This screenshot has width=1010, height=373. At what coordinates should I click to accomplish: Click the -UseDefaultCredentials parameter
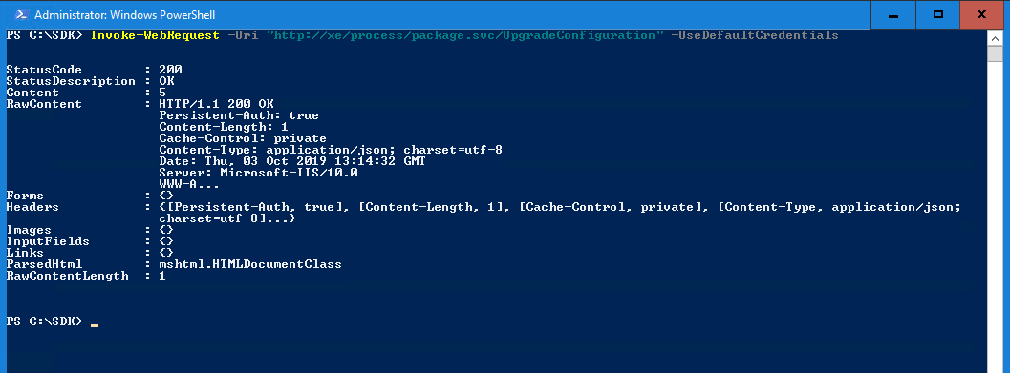point(755,36)
